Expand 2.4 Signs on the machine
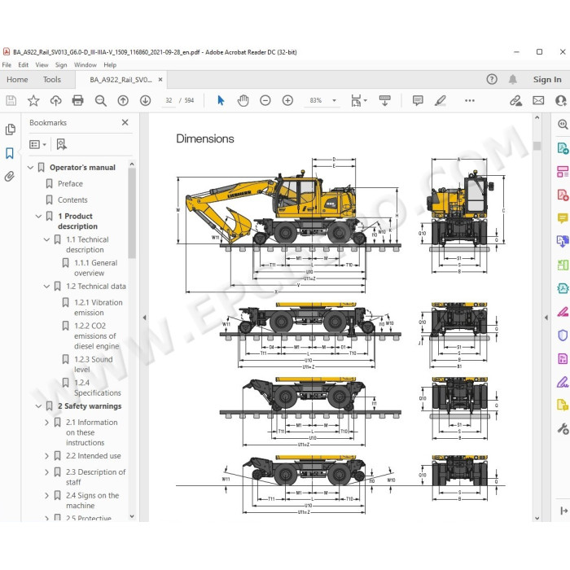The width and height of the screenshot is (570, 570). (x=46, y=495)
